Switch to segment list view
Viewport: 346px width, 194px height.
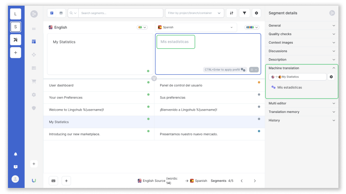(52, 13)
